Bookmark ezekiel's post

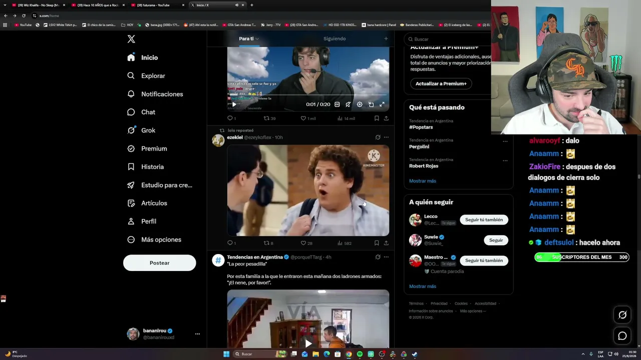pyautogui.click(x=377, y=243)
